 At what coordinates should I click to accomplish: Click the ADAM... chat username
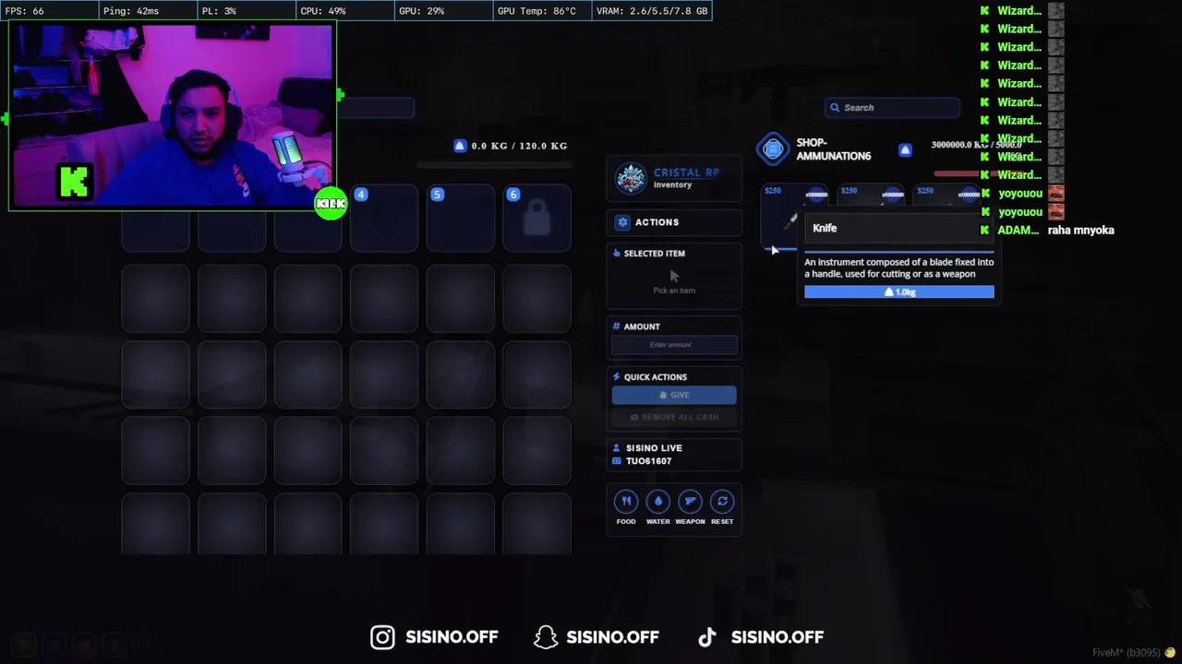1019,231
